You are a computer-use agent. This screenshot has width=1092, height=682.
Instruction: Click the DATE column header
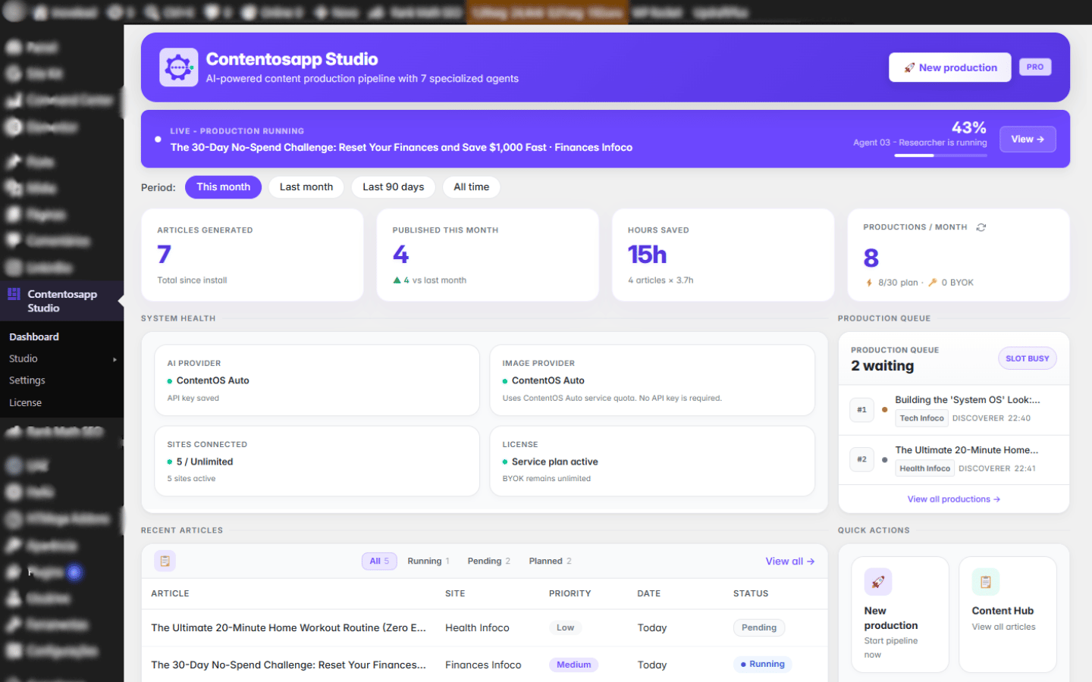coord(648,593)
